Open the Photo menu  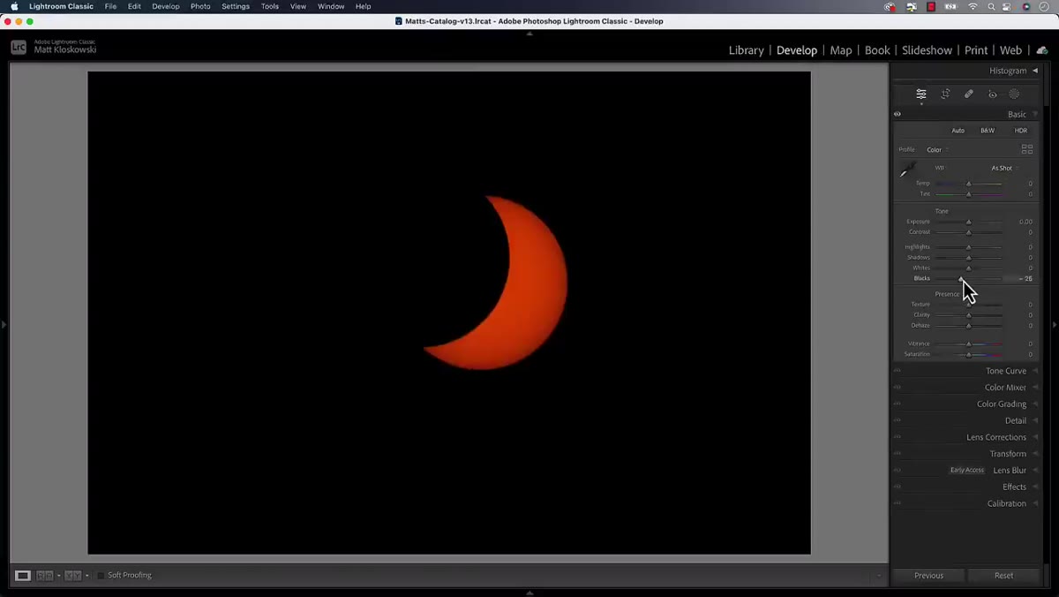point(200,6)
